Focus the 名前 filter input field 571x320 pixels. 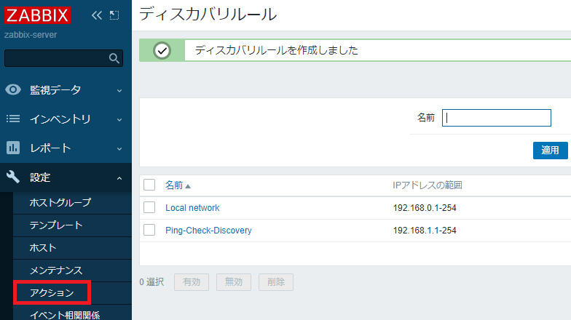click(x=496, y=118)
